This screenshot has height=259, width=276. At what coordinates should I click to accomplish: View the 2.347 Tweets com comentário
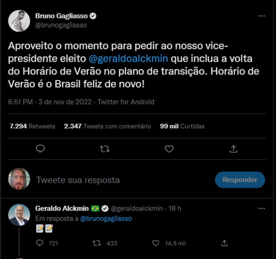(107, 126)
